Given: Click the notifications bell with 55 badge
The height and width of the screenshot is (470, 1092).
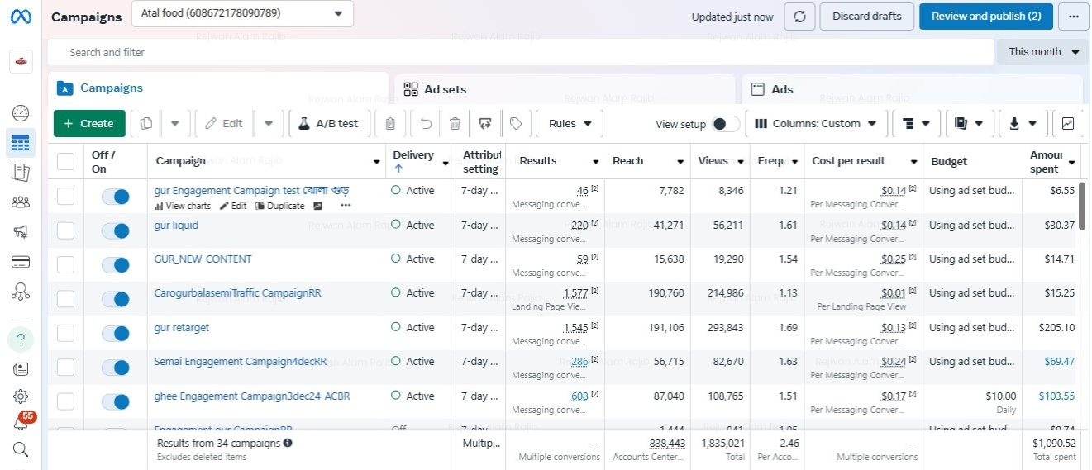Looking at the screenshot, I should pos(21,423).
